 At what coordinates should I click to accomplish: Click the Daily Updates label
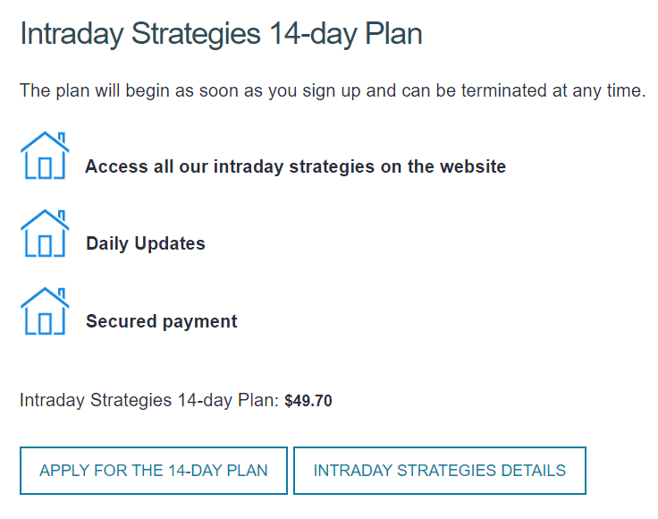click(146, 243)
